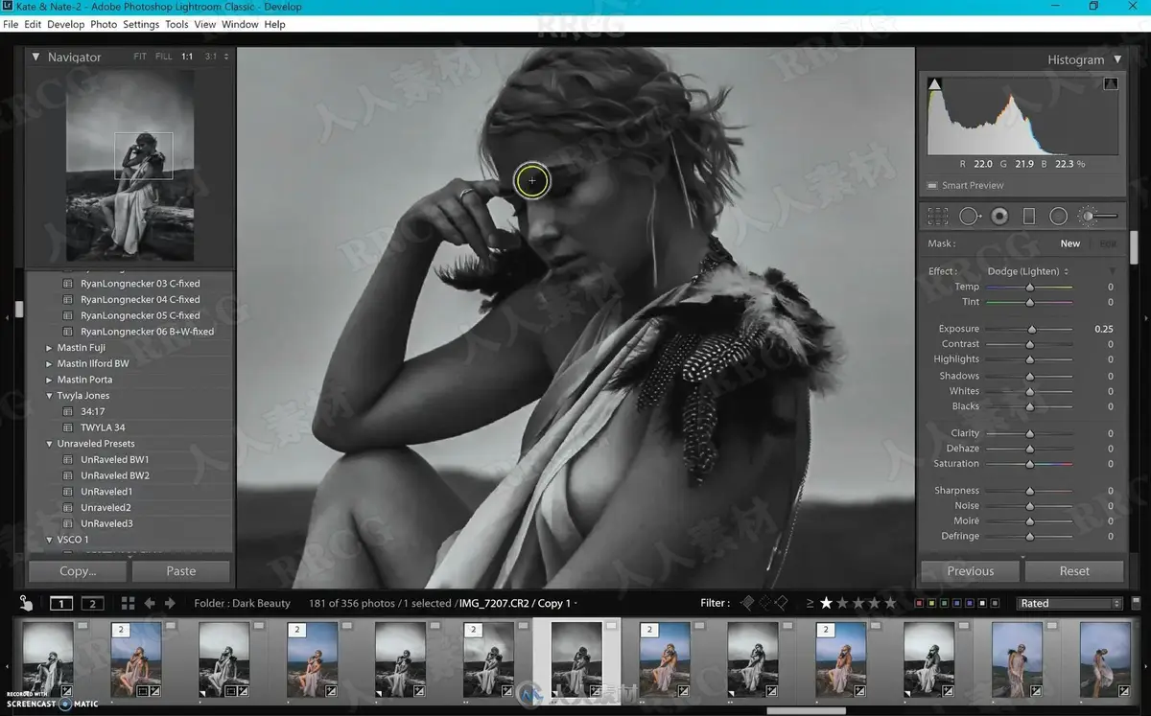Collapse the Navigator panel
Image resolution: width=1151 pixels, height=716 pixels.
[36, 58]
